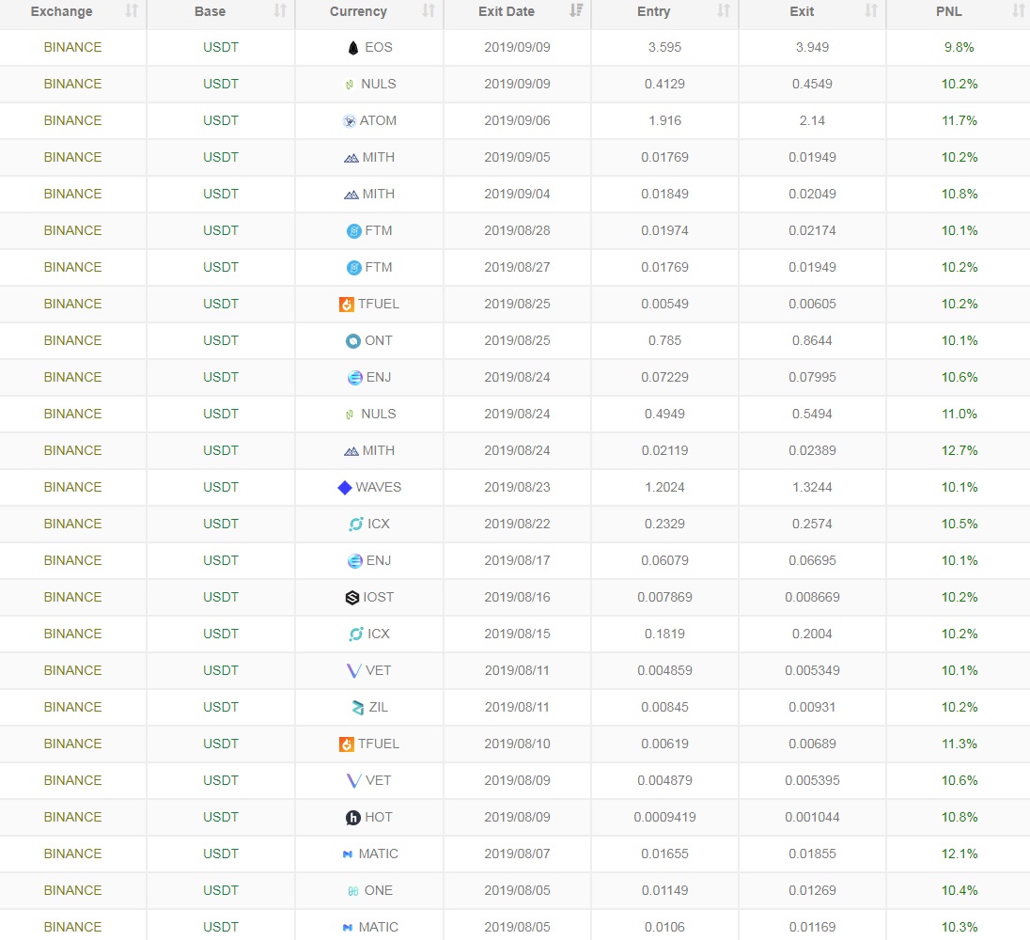Click MITH icon in 2019/09/05 row
This screenshot has height=940, width=1030.
click(351, 158)
